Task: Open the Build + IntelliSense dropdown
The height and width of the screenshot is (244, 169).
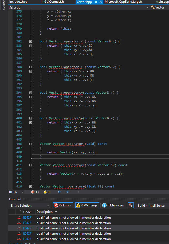Action: point(152,205)
